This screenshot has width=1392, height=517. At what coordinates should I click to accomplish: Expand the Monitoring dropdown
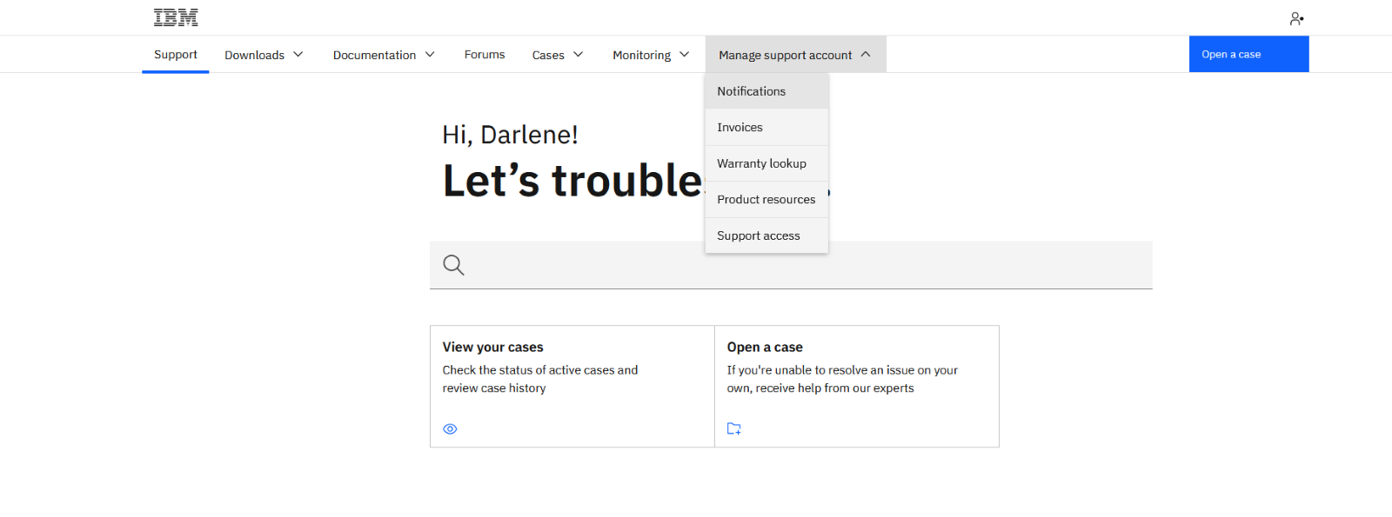point(651,55)
